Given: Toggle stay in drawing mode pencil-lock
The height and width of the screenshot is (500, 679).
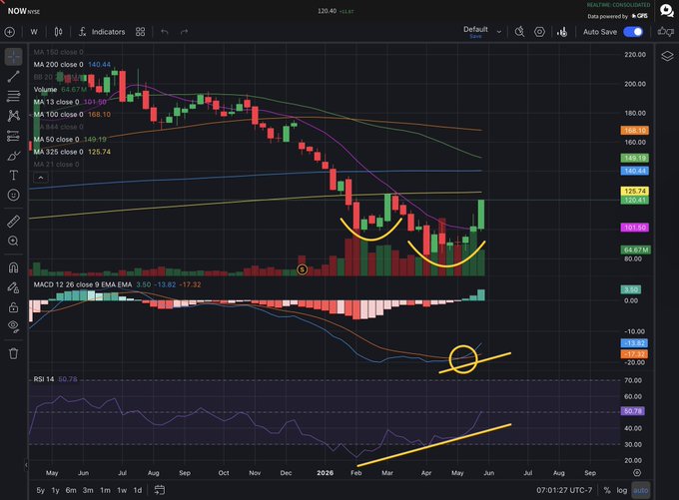Looking at the screenshot, I should tap(13, 287).
